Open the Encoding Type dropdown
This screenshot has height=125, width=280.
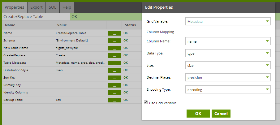pyautogui.click(x=228, y=90)
